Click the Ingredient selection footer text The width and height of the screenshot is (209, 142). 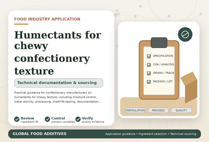click(153, 134)
